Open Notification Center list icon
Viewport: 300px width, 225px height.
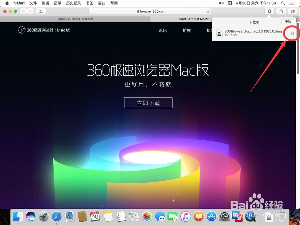coord(291,3)
